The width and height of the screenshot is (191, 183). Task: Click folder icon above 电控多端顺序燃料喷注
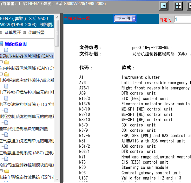[7, 74]
